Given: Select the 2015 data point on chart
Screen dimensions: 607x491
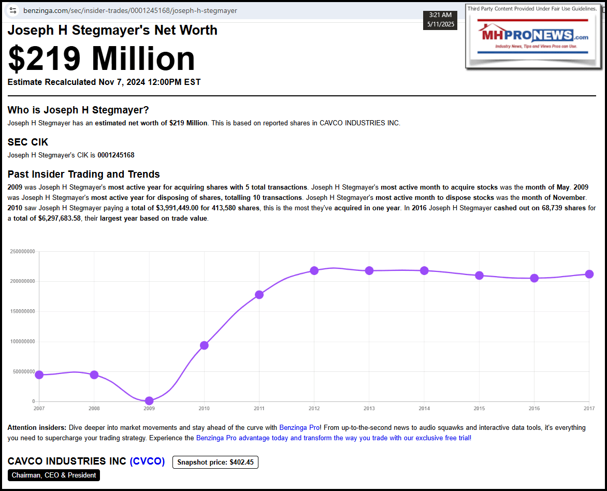Looking at the screenshot, I should click(x=479, y=276).
